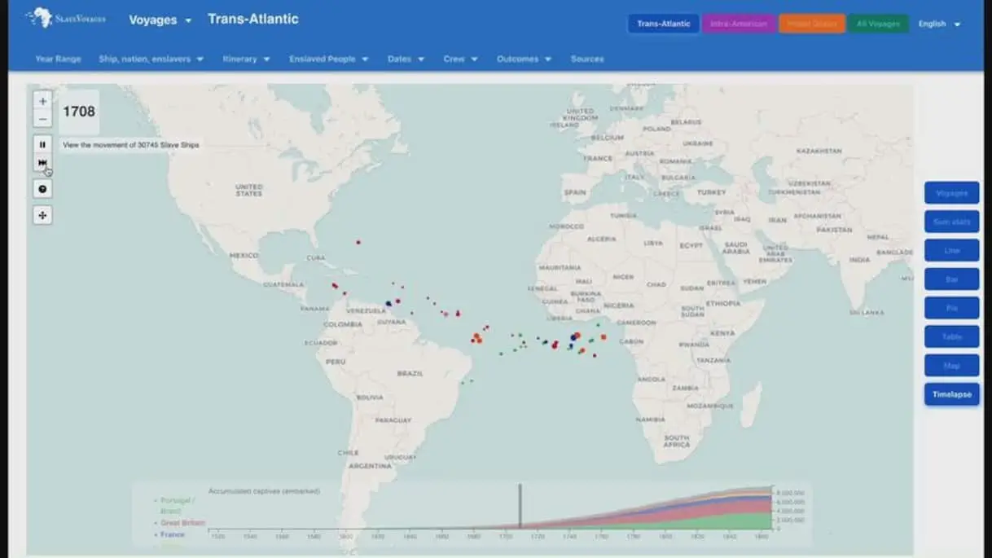Viewport: 992px width, 558px height.
Task: Toggle the Great Britain legend entry
Action: pos(182,522)
